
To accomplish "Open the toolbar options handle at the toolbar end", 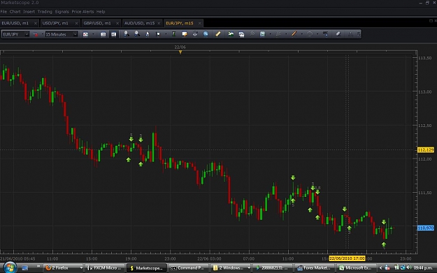I will click(x=359, y=34).
